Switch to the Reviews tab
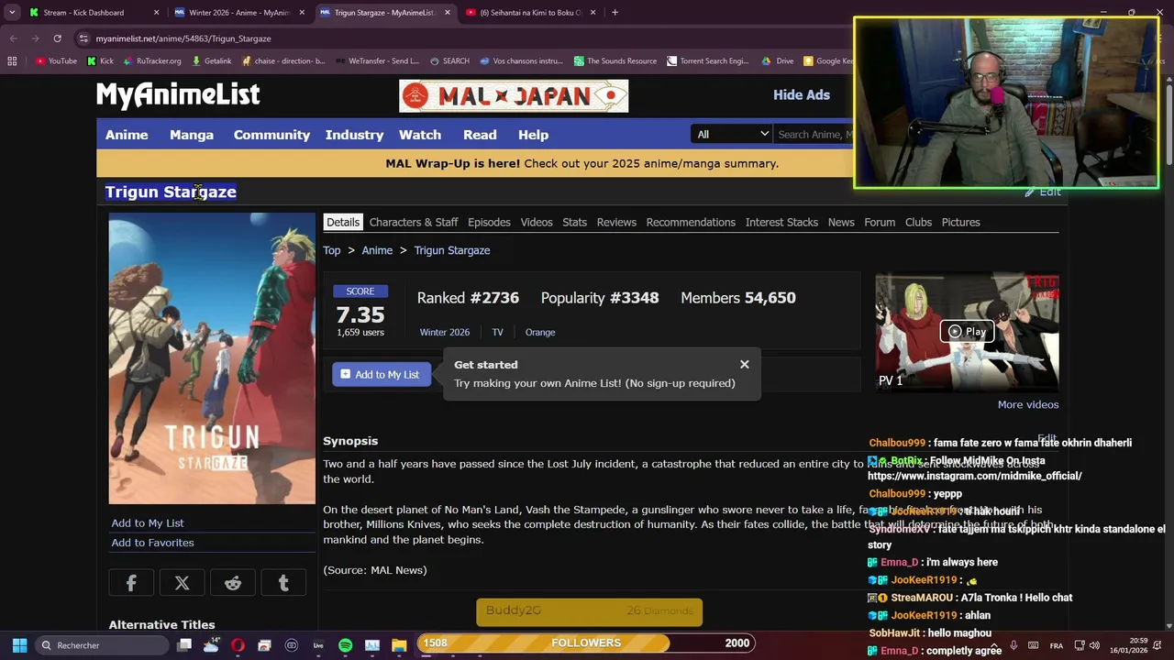This screenshot has width=1174, height=660. (616, 222)
